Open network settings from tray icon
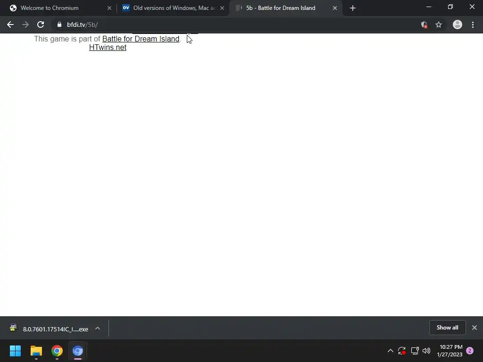This screenshot has width=483, height=362. pyautogui.click(x=415, y=351)
